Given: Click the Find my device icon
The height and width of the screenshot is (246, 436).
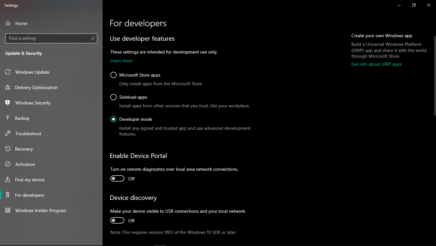Looking at the screenshot, I should click(8, 180).
